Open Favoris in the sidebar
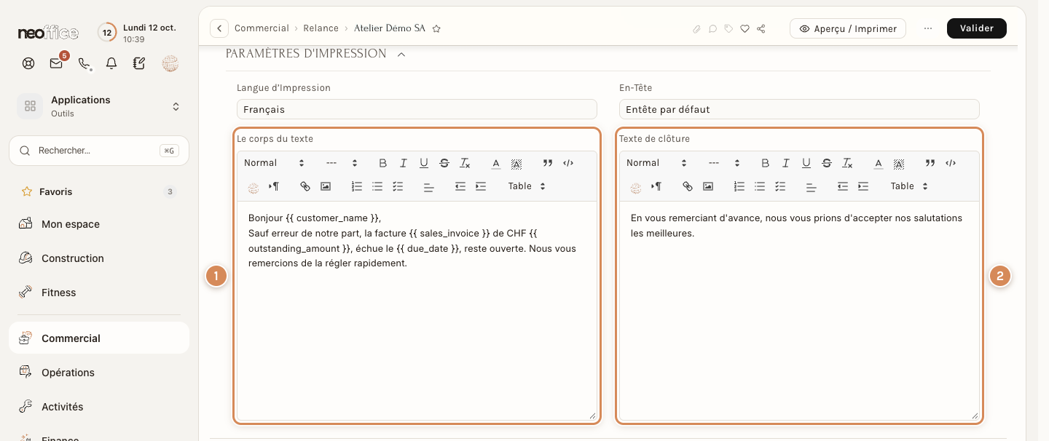Viewport: 1049px width, 441px height. coord(99,192)
